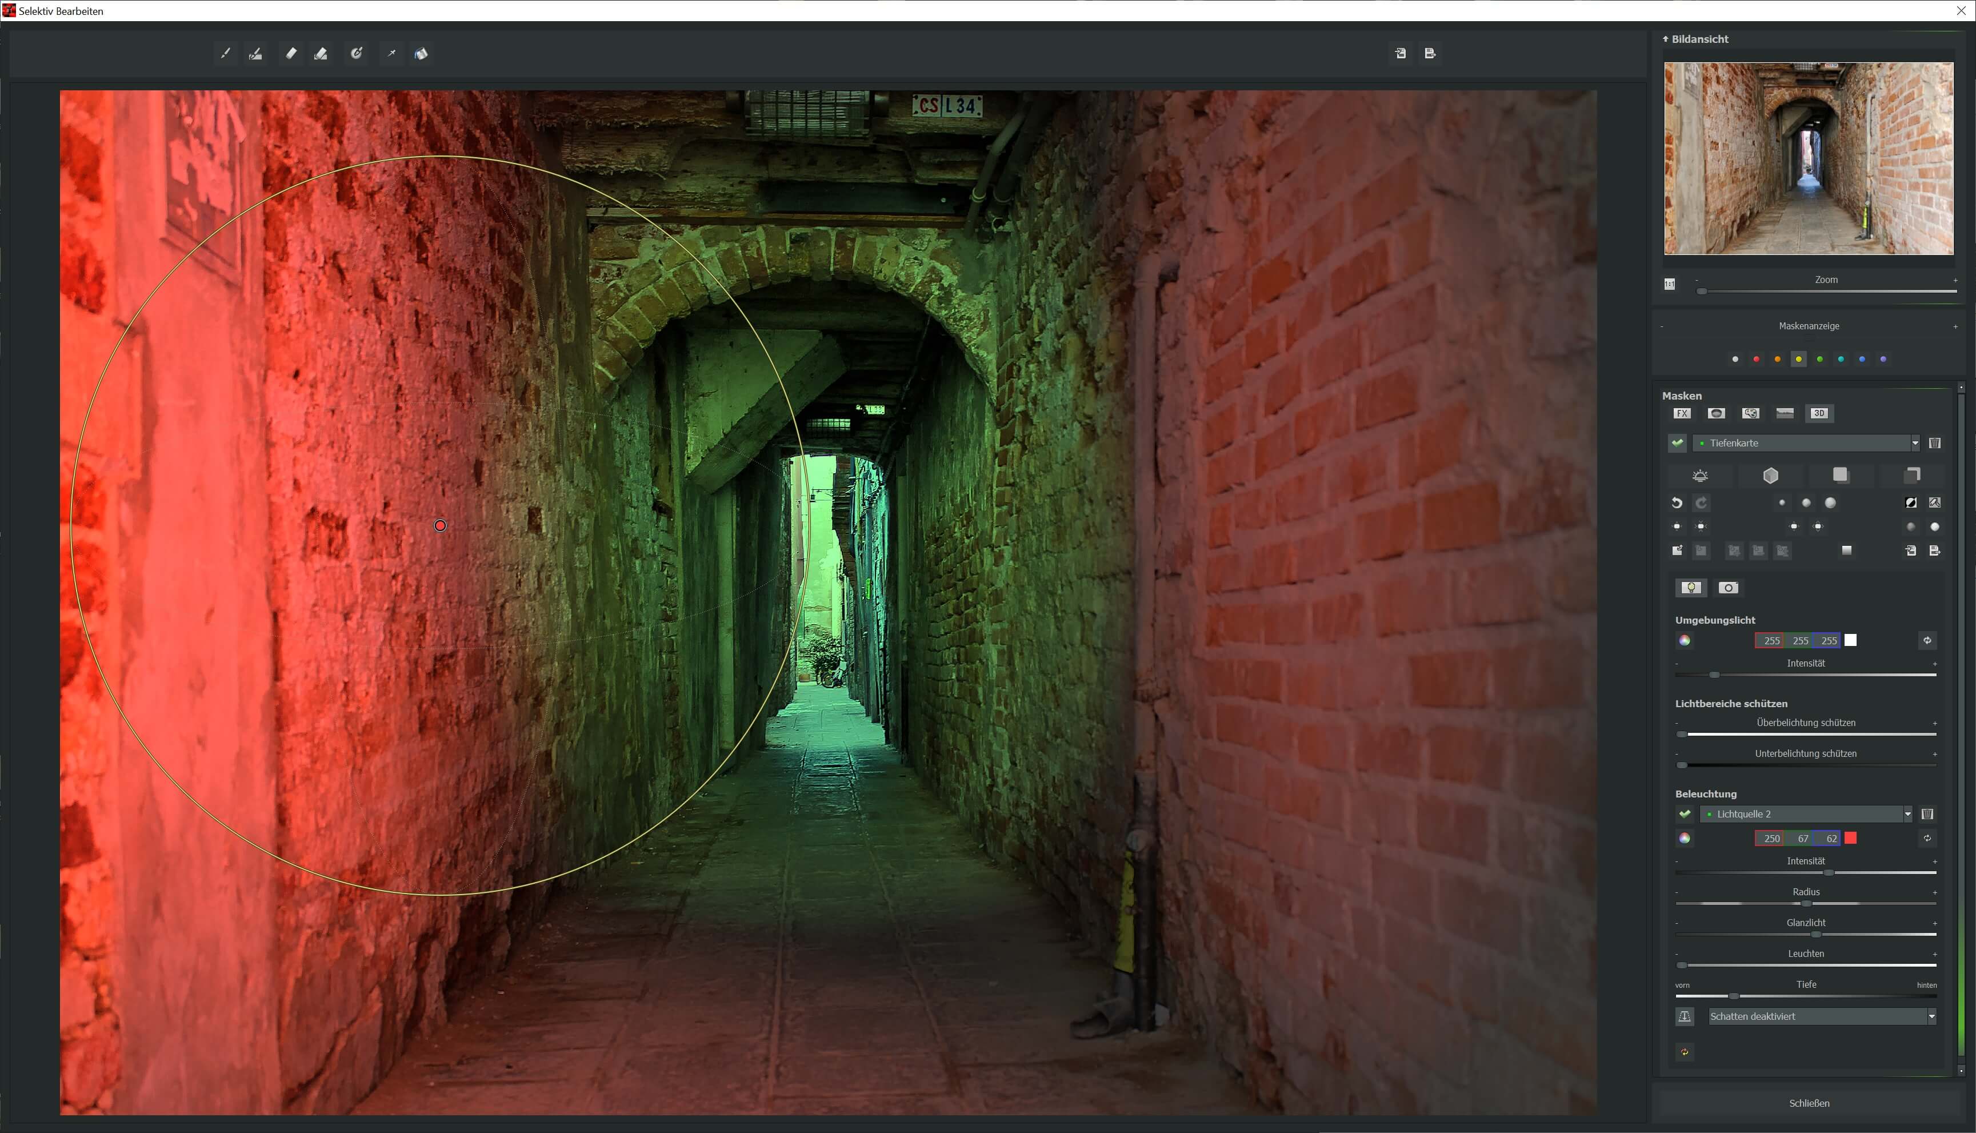
Task: Click the undo arrow in Masken panel
Action: point(1677,502)
